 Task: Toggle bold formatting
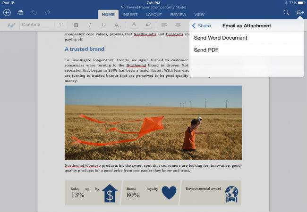pos(76,25)
